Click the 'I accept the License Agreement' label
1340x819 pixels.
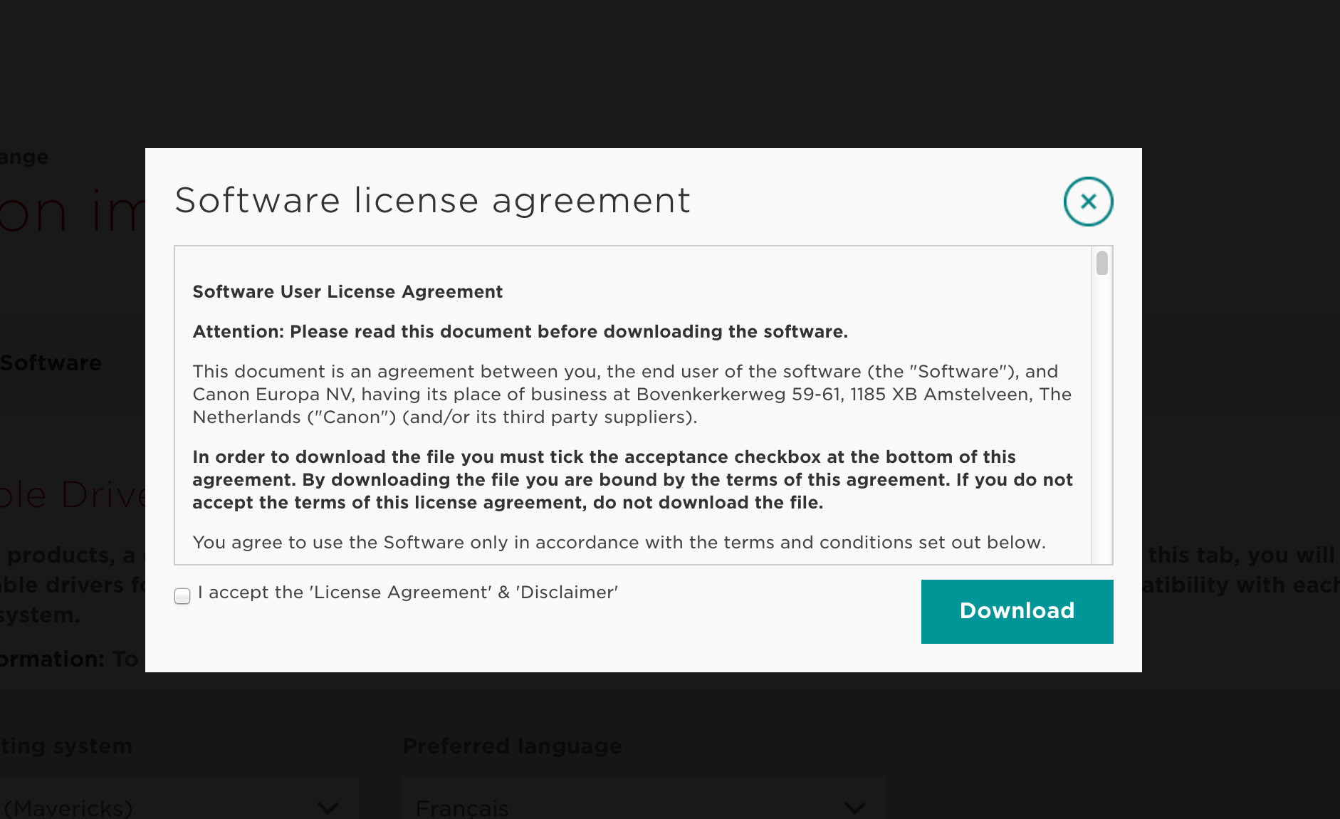407,593
